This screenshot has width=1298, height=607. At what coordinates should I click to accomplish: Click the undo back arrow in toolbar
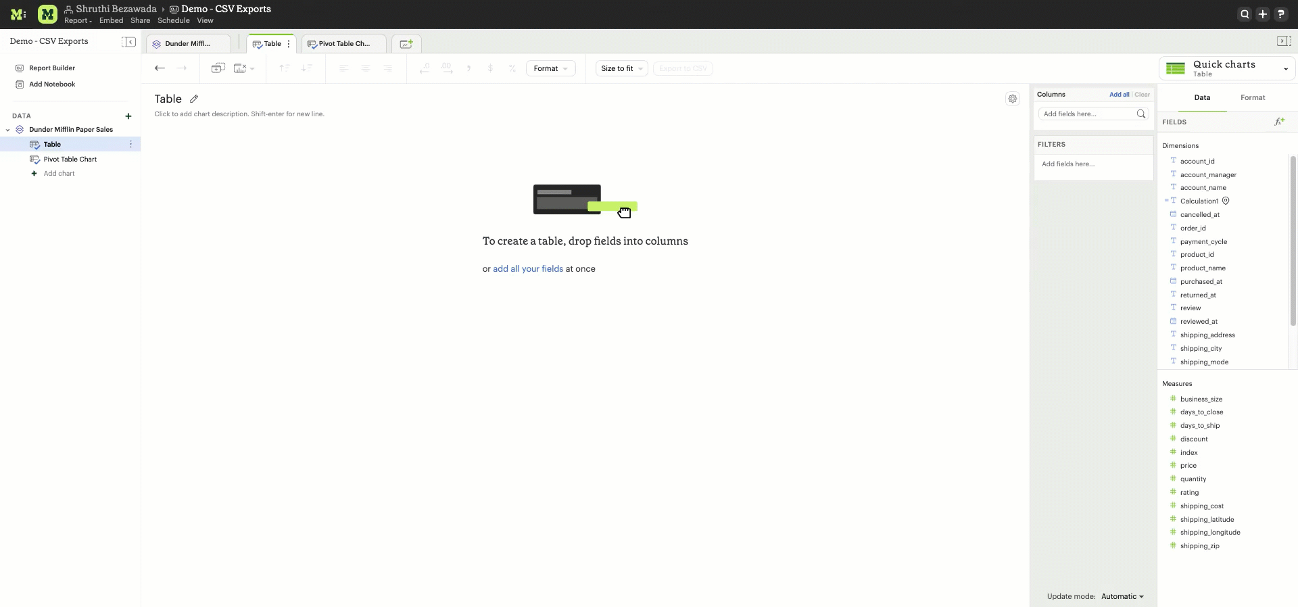click(160, 68)
